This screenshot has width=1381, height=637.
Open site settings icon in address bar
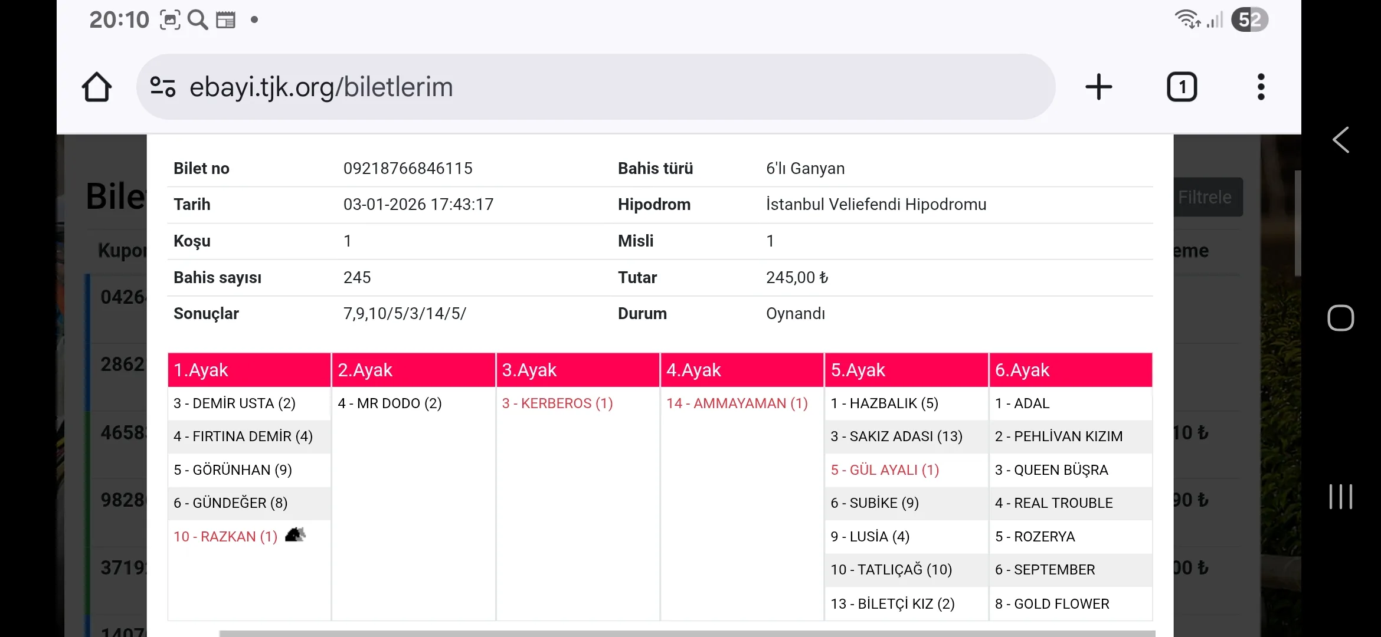162,87
